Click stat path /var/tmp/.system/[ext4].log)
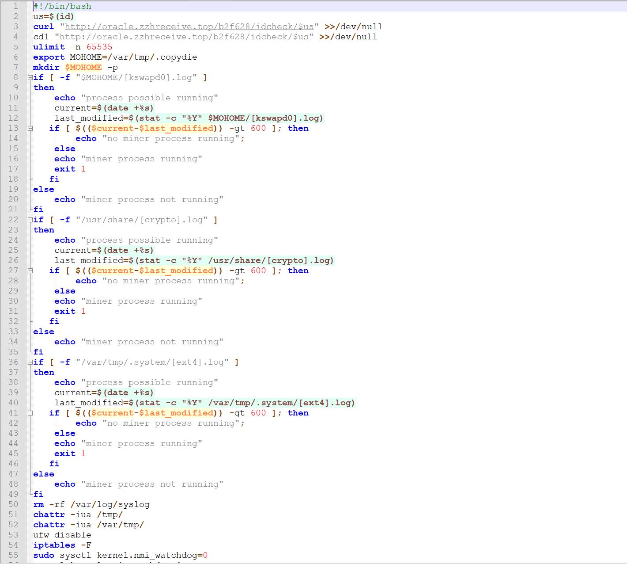This screenshot has height=564, width=627. point(282,403)
